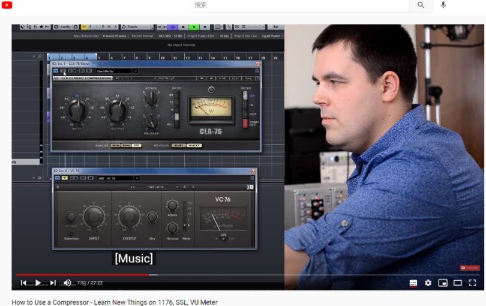The height and width of the screenshot is (306, 486).
Task: Click the VC 76 INPUT knob
Action: [x=93, y=216]
